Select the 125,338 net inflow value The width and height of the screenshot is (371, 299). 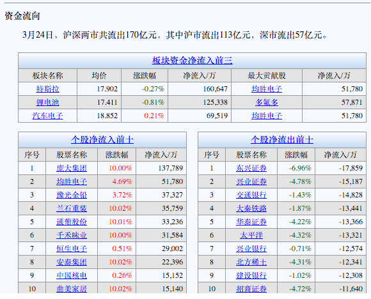[216, 102]
